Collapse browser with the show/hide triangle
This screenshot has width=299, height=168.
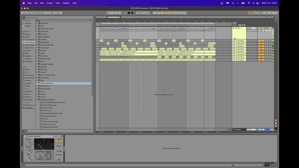click(23, 17)
